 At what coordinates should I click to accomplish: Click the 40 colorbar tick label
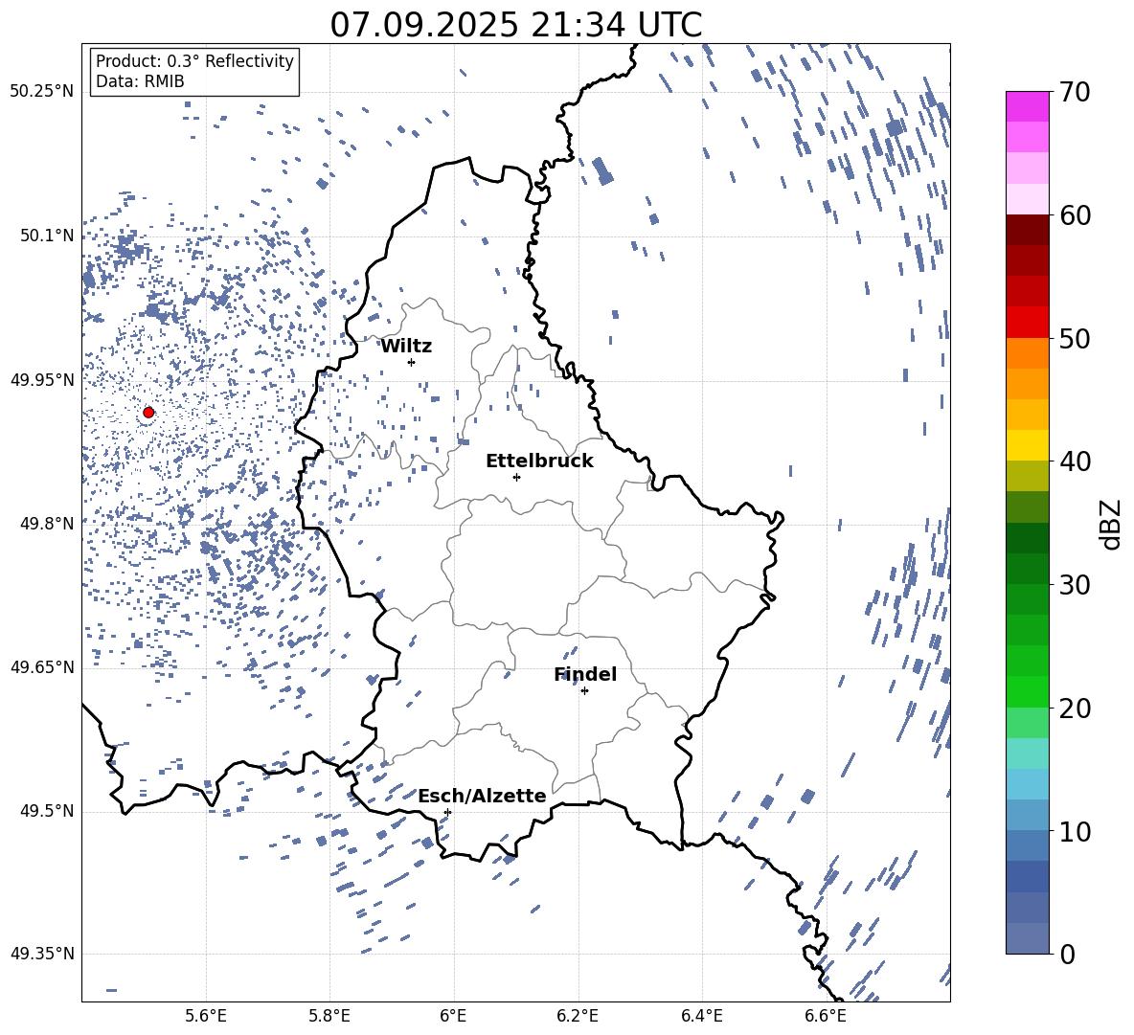coord(1075,461)
